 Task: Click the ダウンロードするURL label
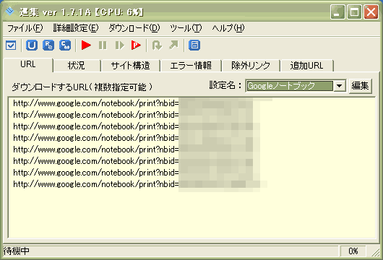pos(82,87)
